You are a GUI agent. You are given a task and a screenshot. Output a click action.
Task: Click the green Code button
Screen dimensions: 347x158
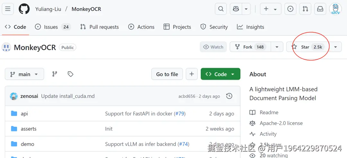(x=220, y=74)
